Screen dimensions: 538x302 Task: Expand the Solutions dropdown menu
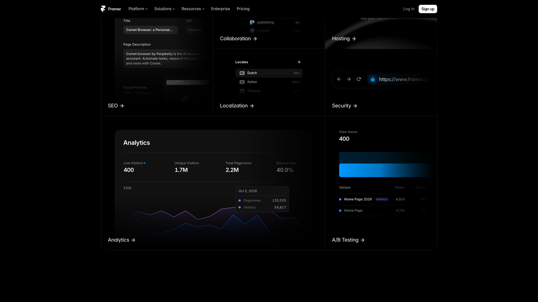pos(164,9)
